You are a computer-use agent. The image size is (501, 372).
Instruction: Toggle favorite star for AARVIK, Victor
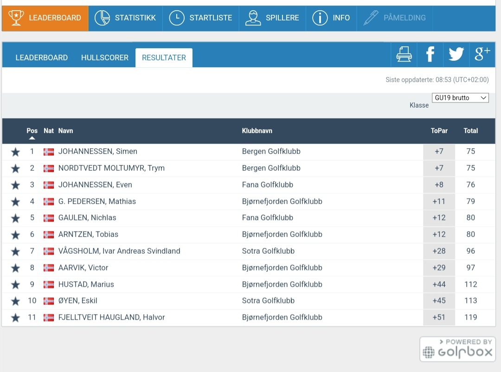coord(15,268)
